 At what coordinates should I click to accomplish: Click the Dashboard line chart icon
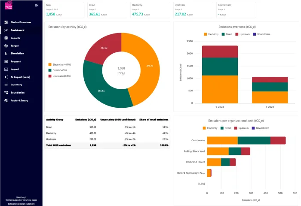[x=6, y=30]
